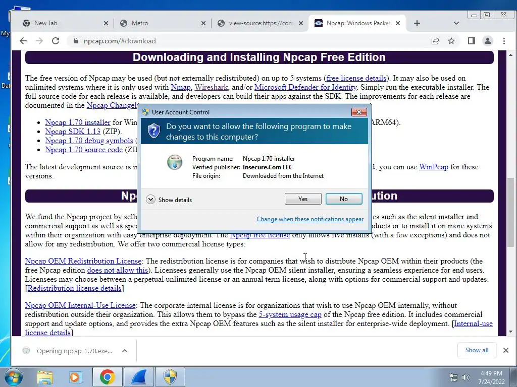This screenshot has width=517, height=387.
Task: Close the New Tab tab
Action: (x=106, y=23)
